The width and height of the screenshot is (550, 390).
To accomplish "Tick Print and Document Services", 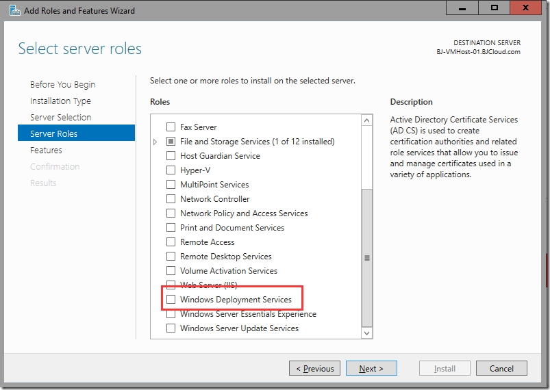I will (171, 227).
